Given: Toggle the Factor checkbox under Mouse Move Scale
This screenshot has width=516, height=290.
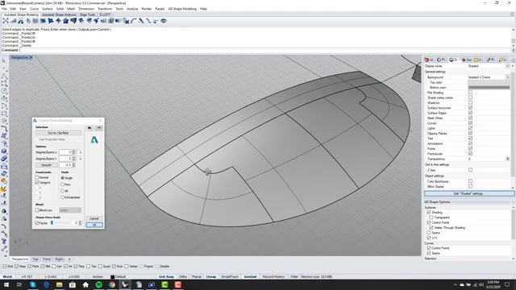Looking at the screenshot, I should point(37,223).
